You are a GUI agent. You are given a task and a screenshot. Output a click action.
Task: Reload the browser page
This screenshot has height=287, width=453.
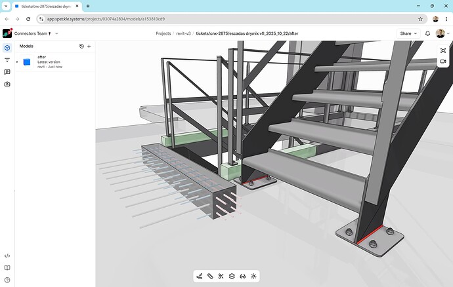click(28, 19)
